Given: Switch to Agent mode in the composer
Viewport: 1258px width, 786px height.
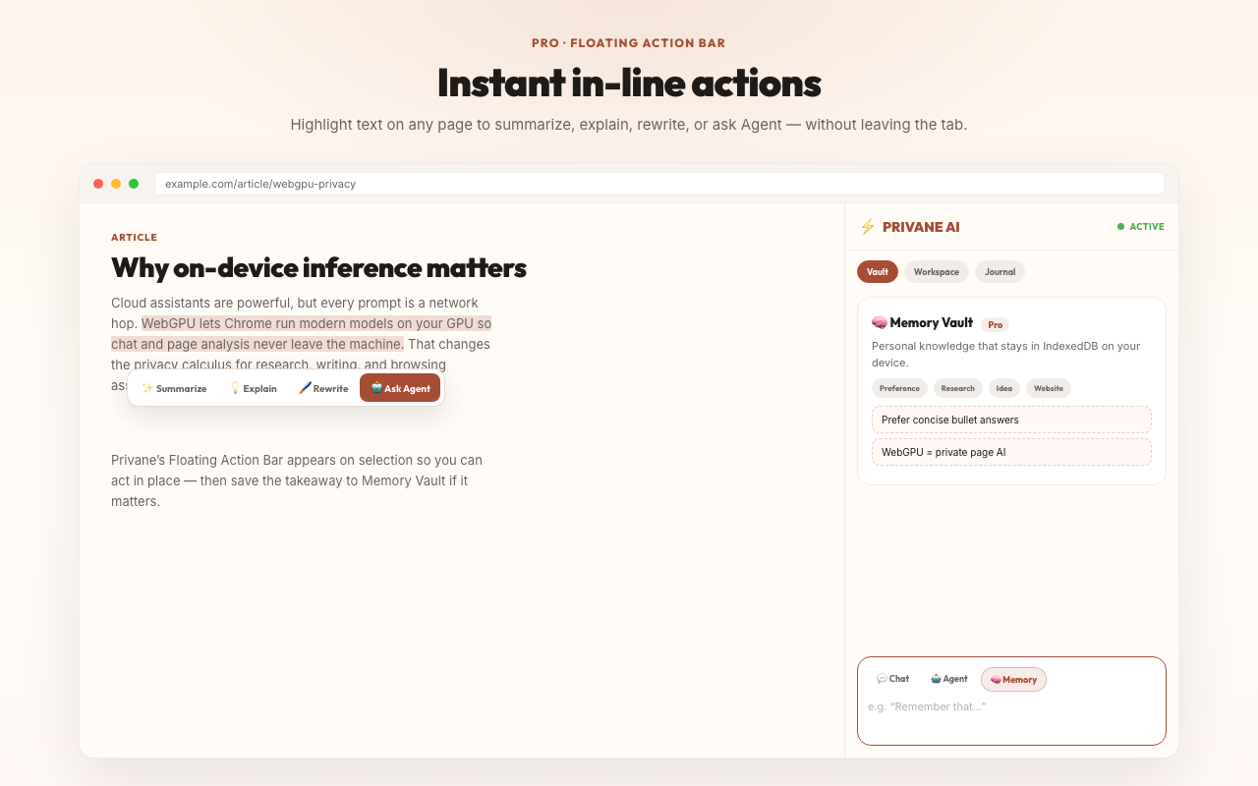Looking at the screenshot, I should coord(949,679).
